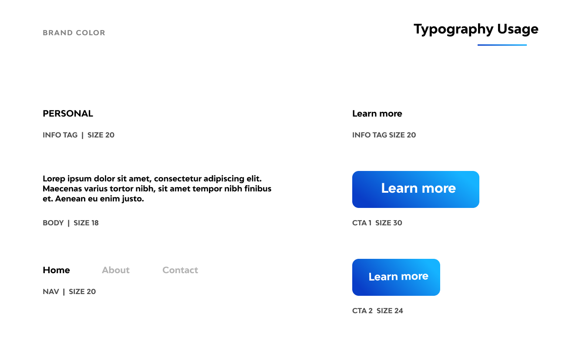The width and height of the screenshot is (566, 348).
Task: Click the blue gradient underline below heading
Action: click(502, 45)
